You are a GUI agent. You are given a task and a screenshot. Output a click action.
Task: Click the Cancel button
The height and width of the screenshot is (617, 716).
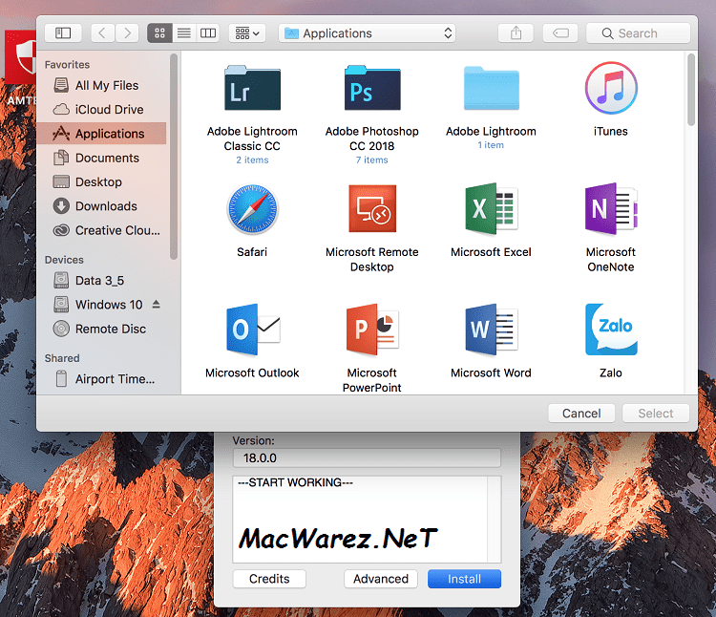(x=581, y=414)
